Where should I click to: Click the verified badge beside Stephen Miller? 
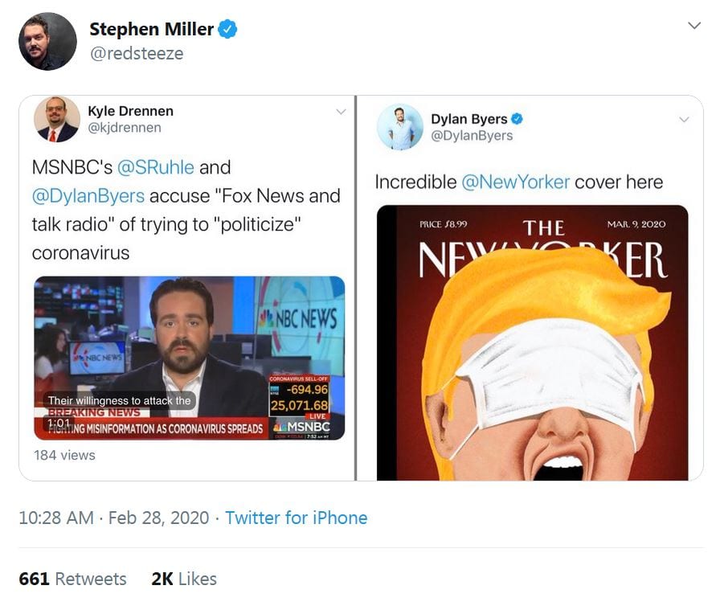click(x=228, y=30)
